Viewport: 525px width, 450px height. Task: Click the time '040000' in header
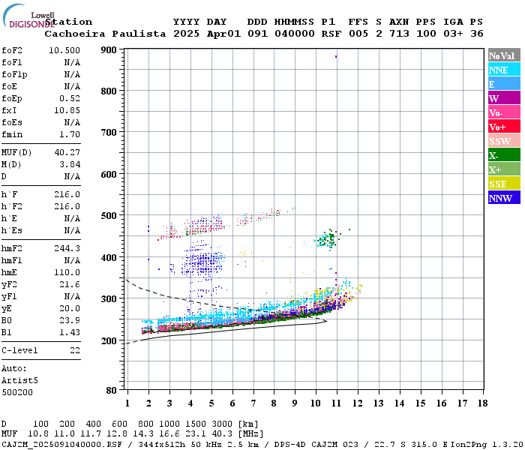pos(294,34)
